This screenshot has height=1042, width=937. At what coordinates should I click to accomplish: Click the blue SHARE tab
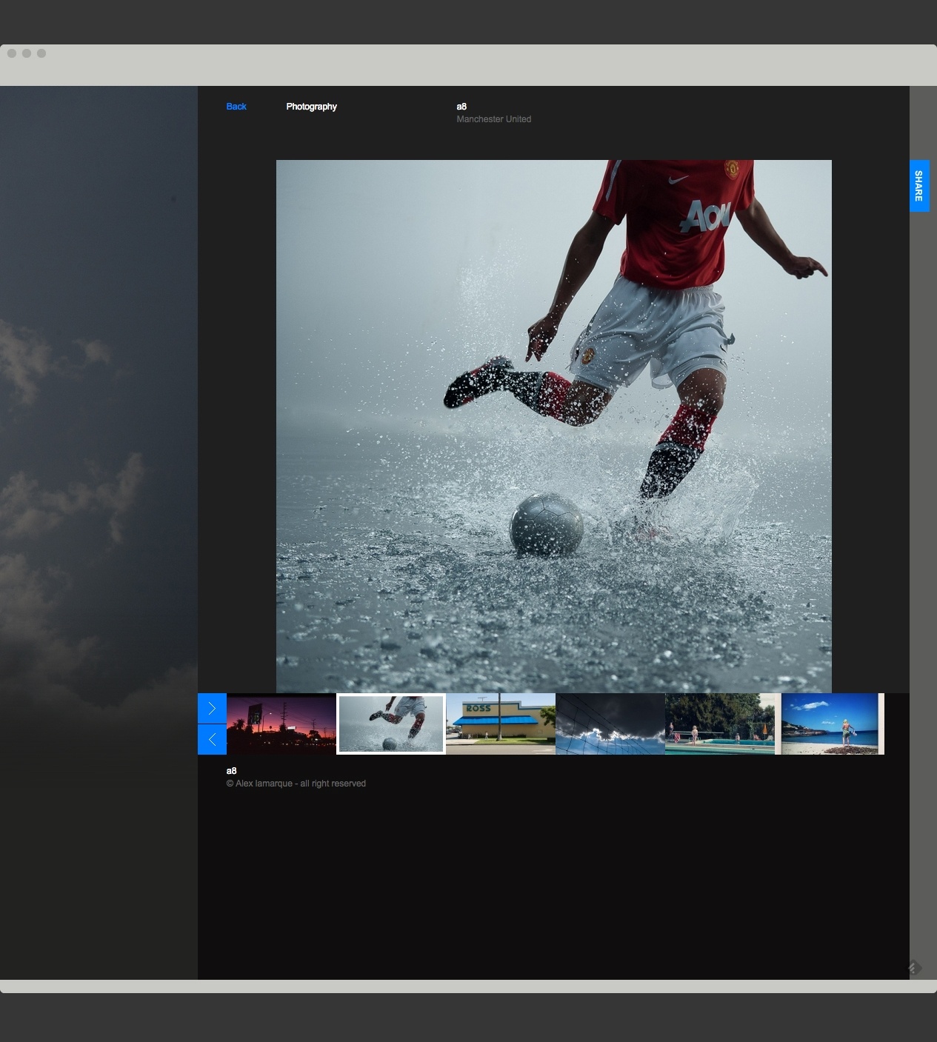pyautogui.click(x=918, y=186)
